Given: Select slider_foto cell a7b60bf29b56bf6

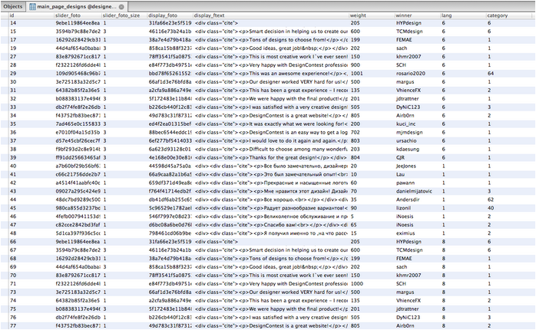Looking at the screenshot, I should click(78, 166).
